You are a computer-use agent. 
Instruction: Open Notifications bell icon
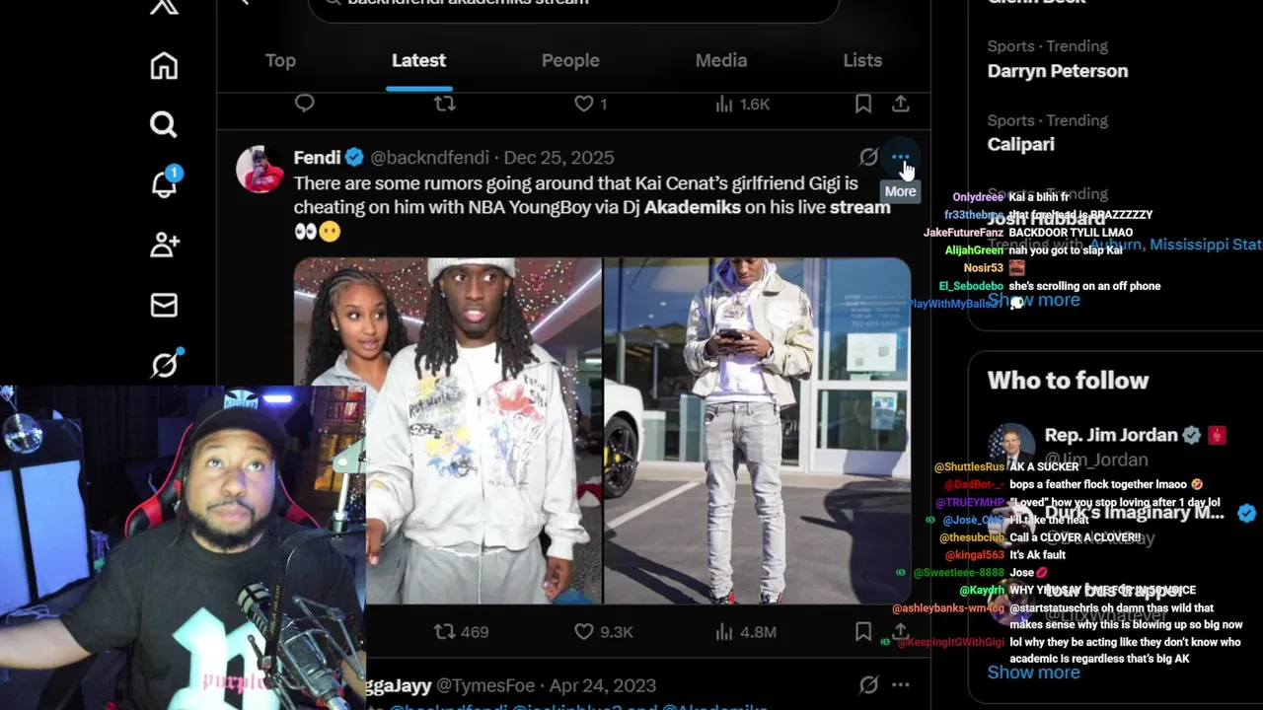[164, 183]
